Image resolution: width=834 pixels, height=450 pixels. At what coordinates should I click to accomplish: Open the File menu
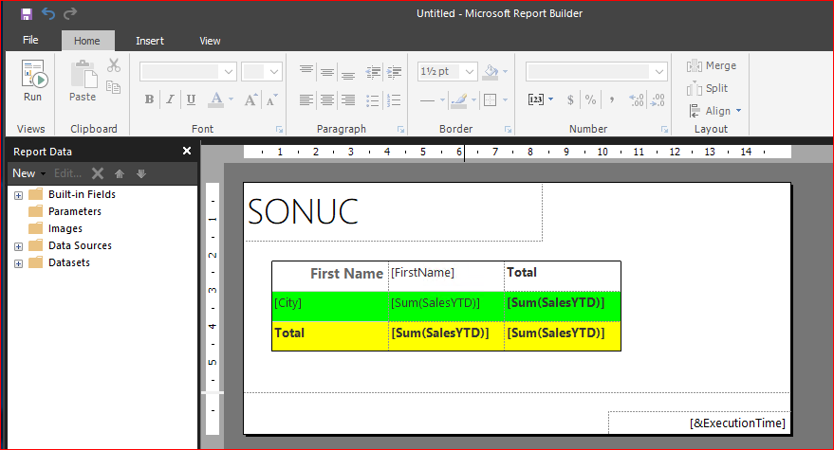(x=30, y=41)
